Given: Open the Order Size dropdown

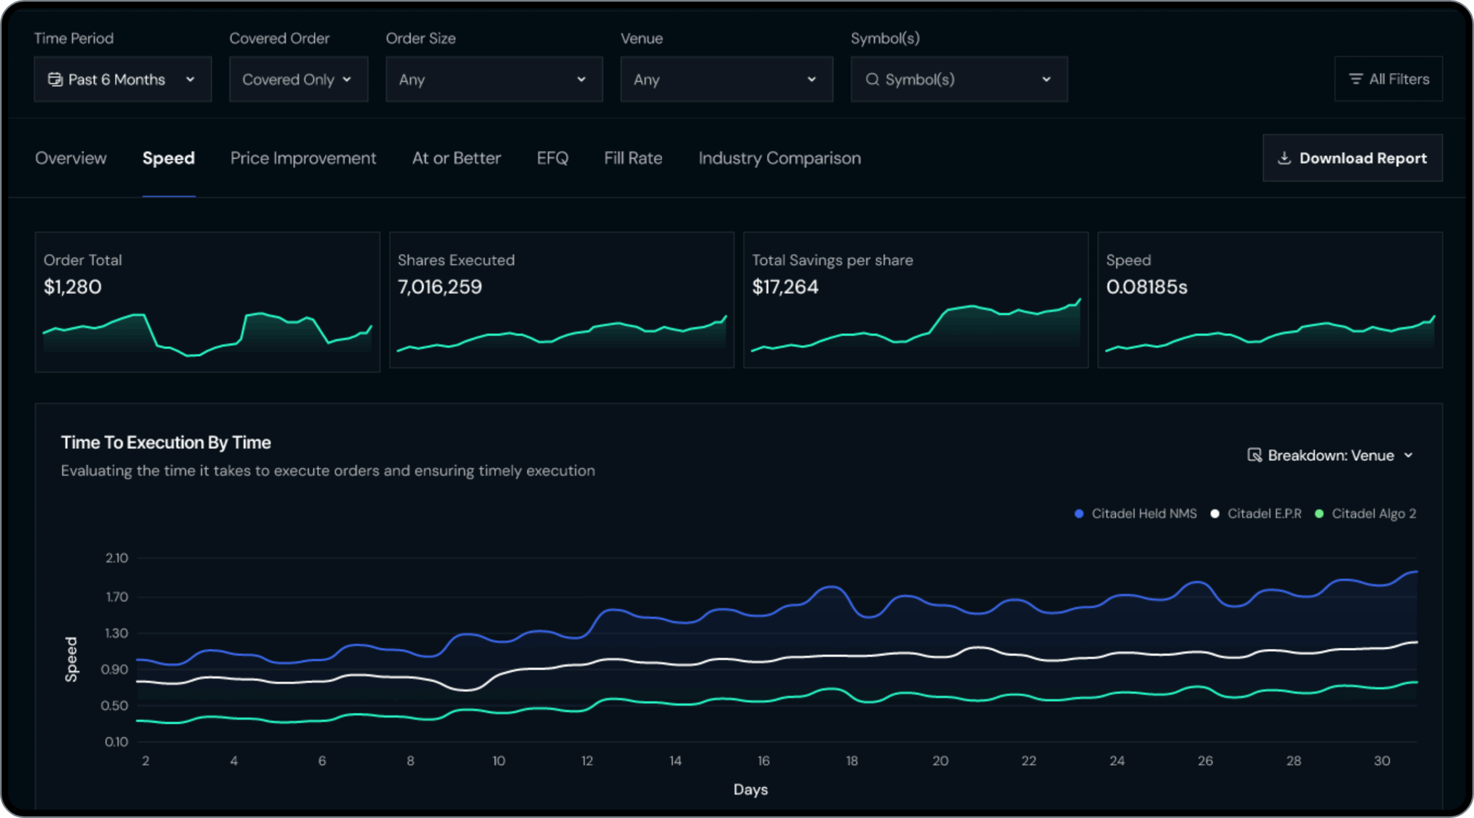Looking at the screenshot, I should (x=493, y=79).
